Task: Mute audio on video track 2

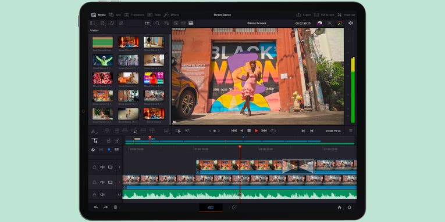Action: [102, 167]
